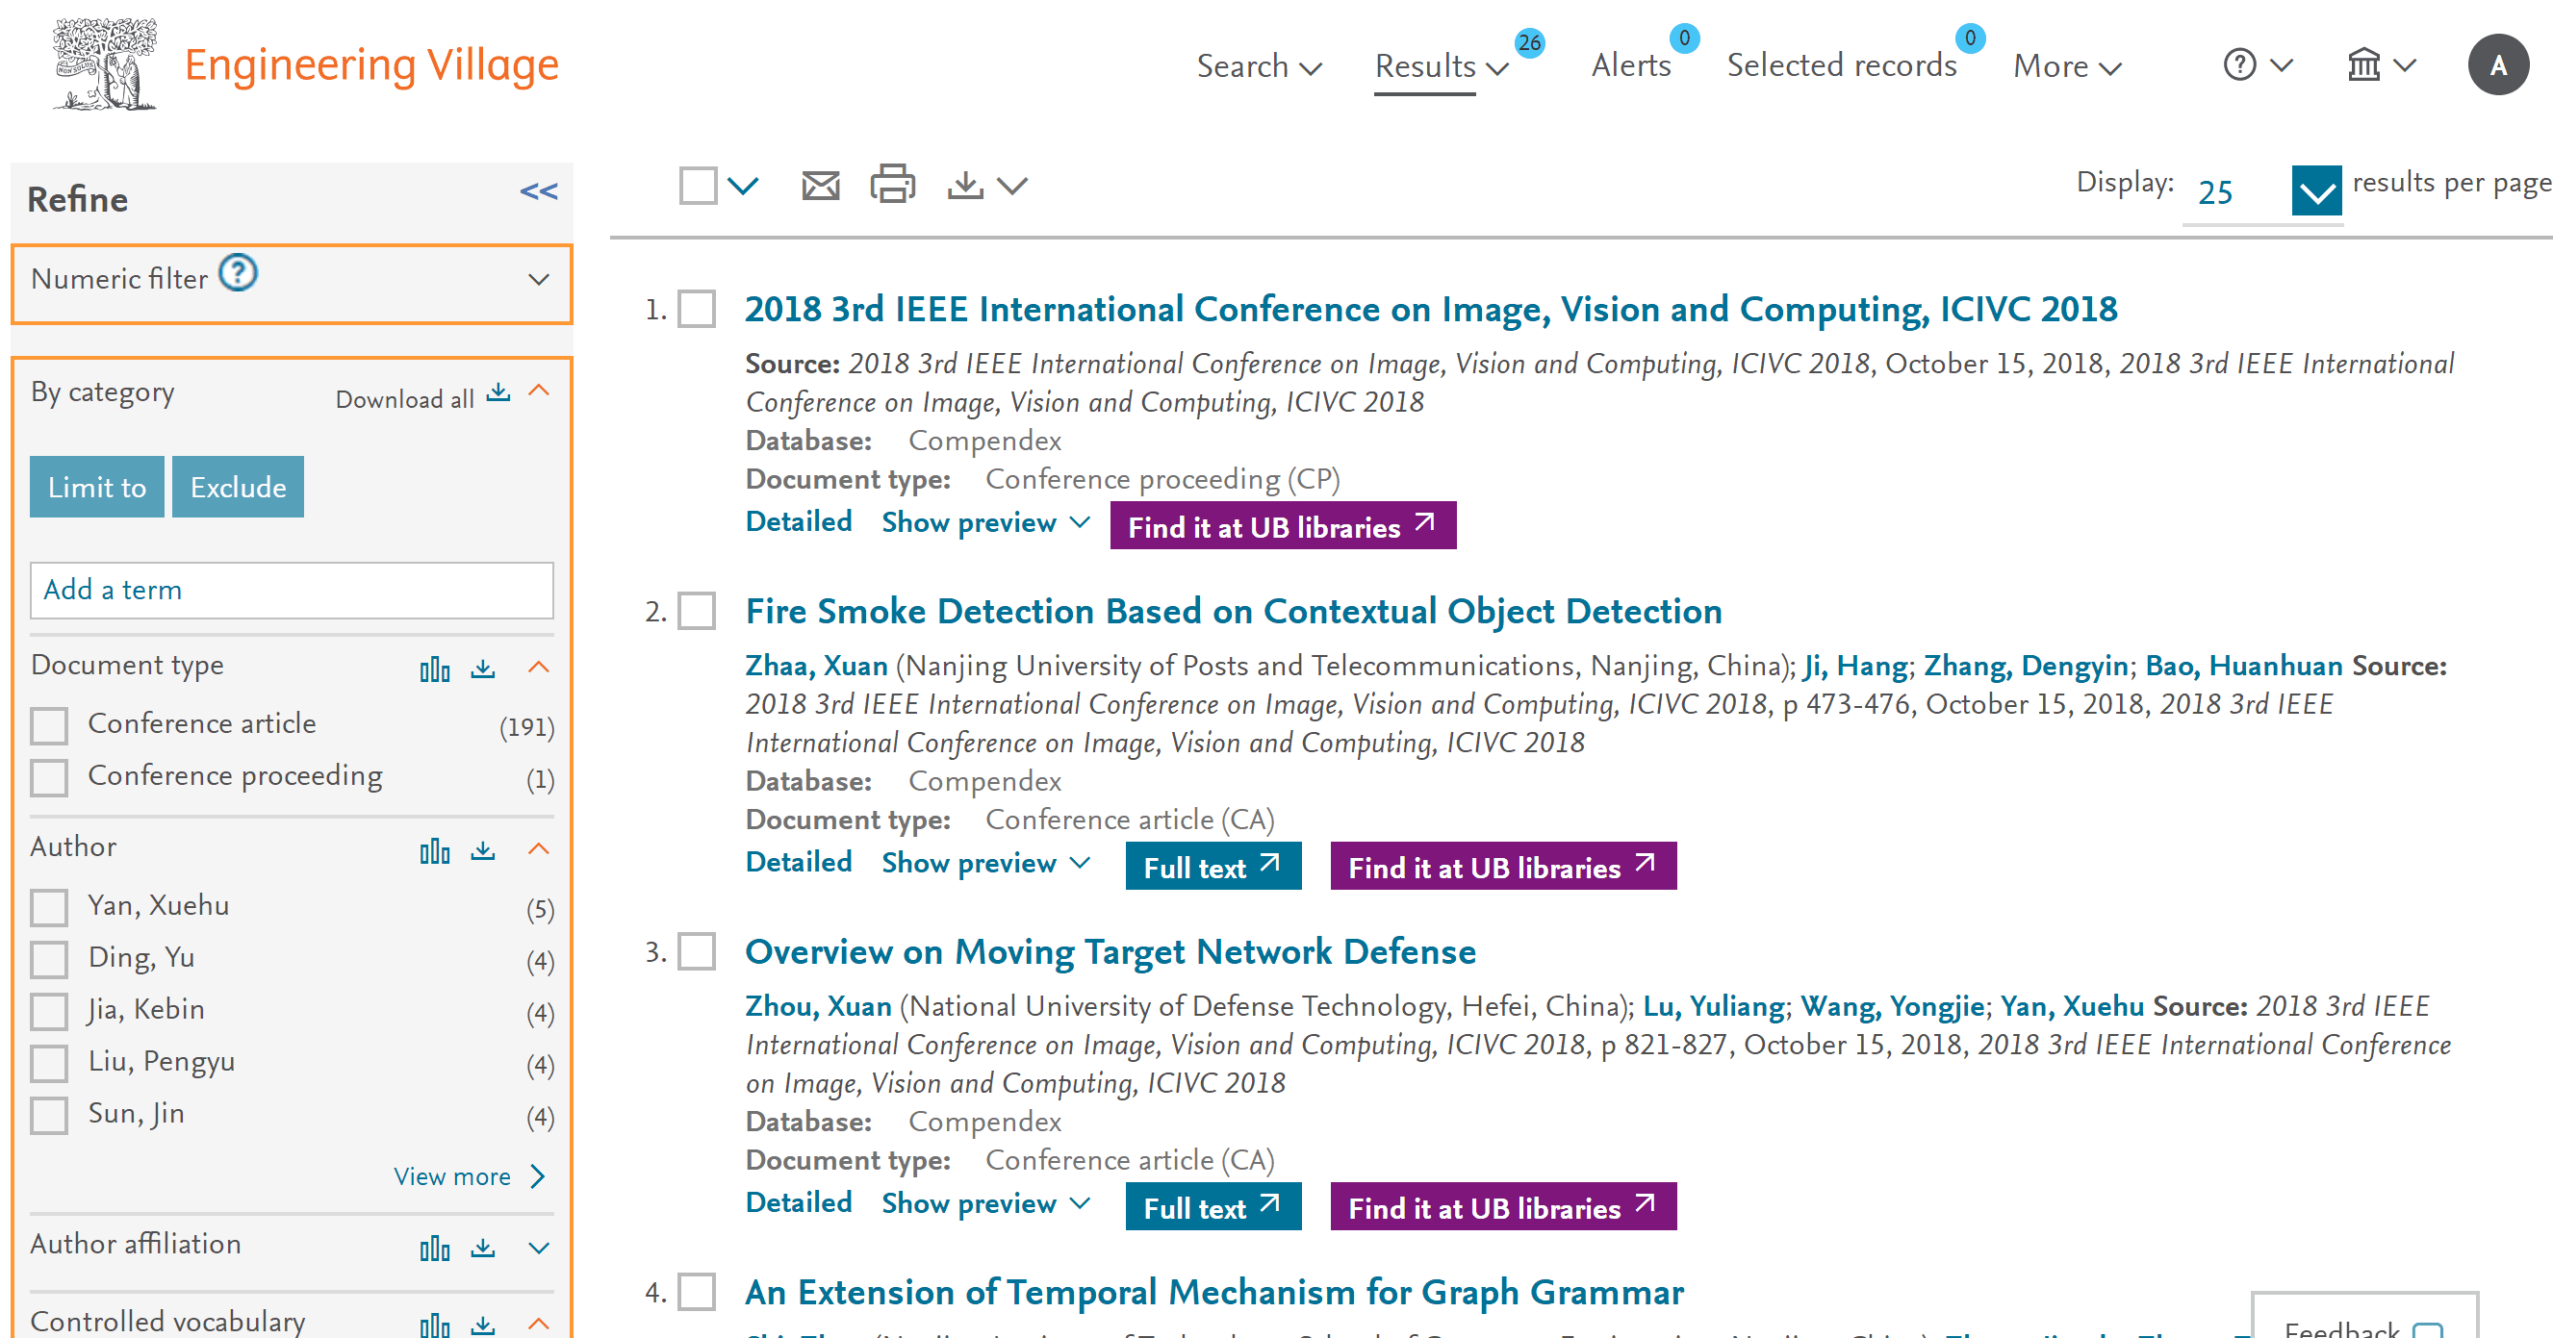Collapse the Controlled vocabulary facet

pos(538,1324)
